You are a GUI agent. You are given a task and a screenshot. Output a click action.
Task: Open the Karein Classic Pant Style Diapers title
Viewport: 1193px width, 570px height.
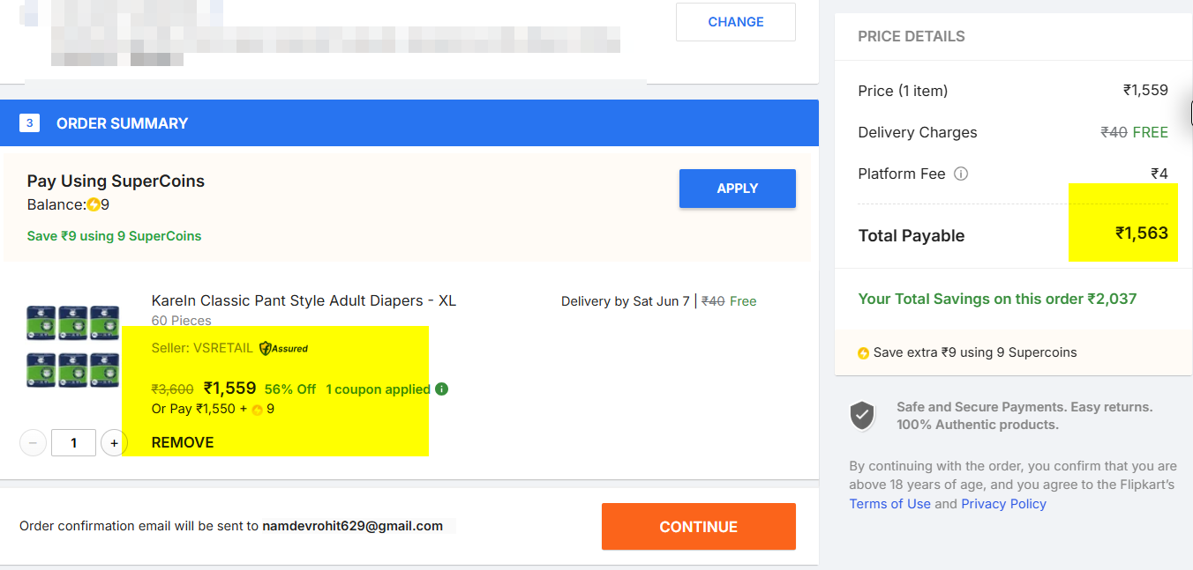tap(304, 300)
